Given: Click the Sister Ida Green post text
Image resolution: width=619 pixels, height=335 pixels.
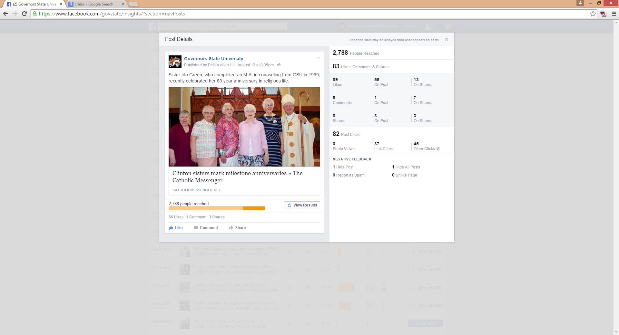Looking at the screenshot, I should click(x=244, y=78).
